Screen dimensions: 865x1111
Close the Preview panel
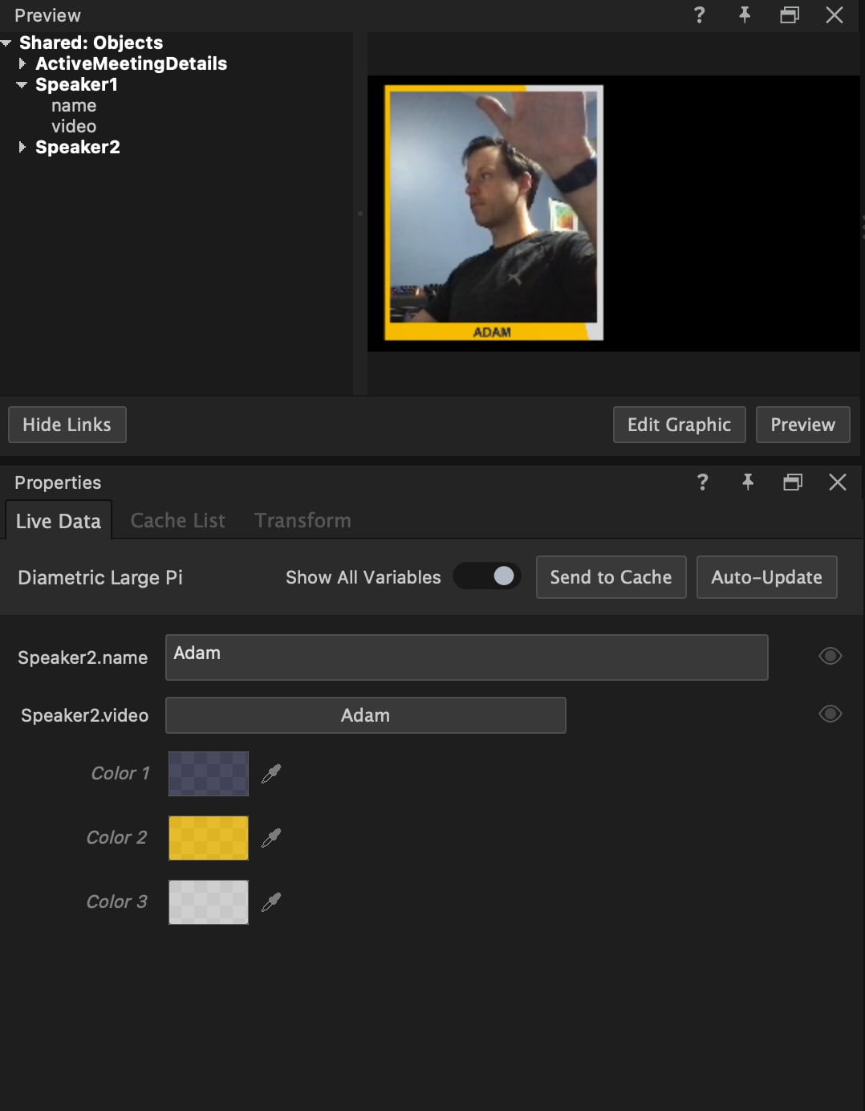click(x=835, y=14)
